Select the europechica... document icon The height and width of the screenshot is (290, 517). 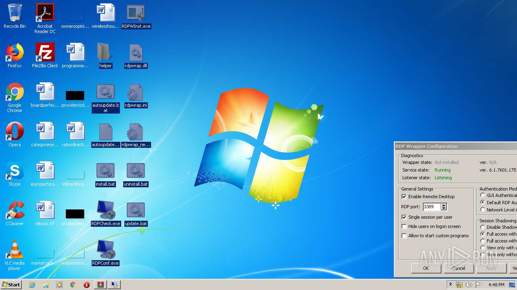tap(45, 174)
